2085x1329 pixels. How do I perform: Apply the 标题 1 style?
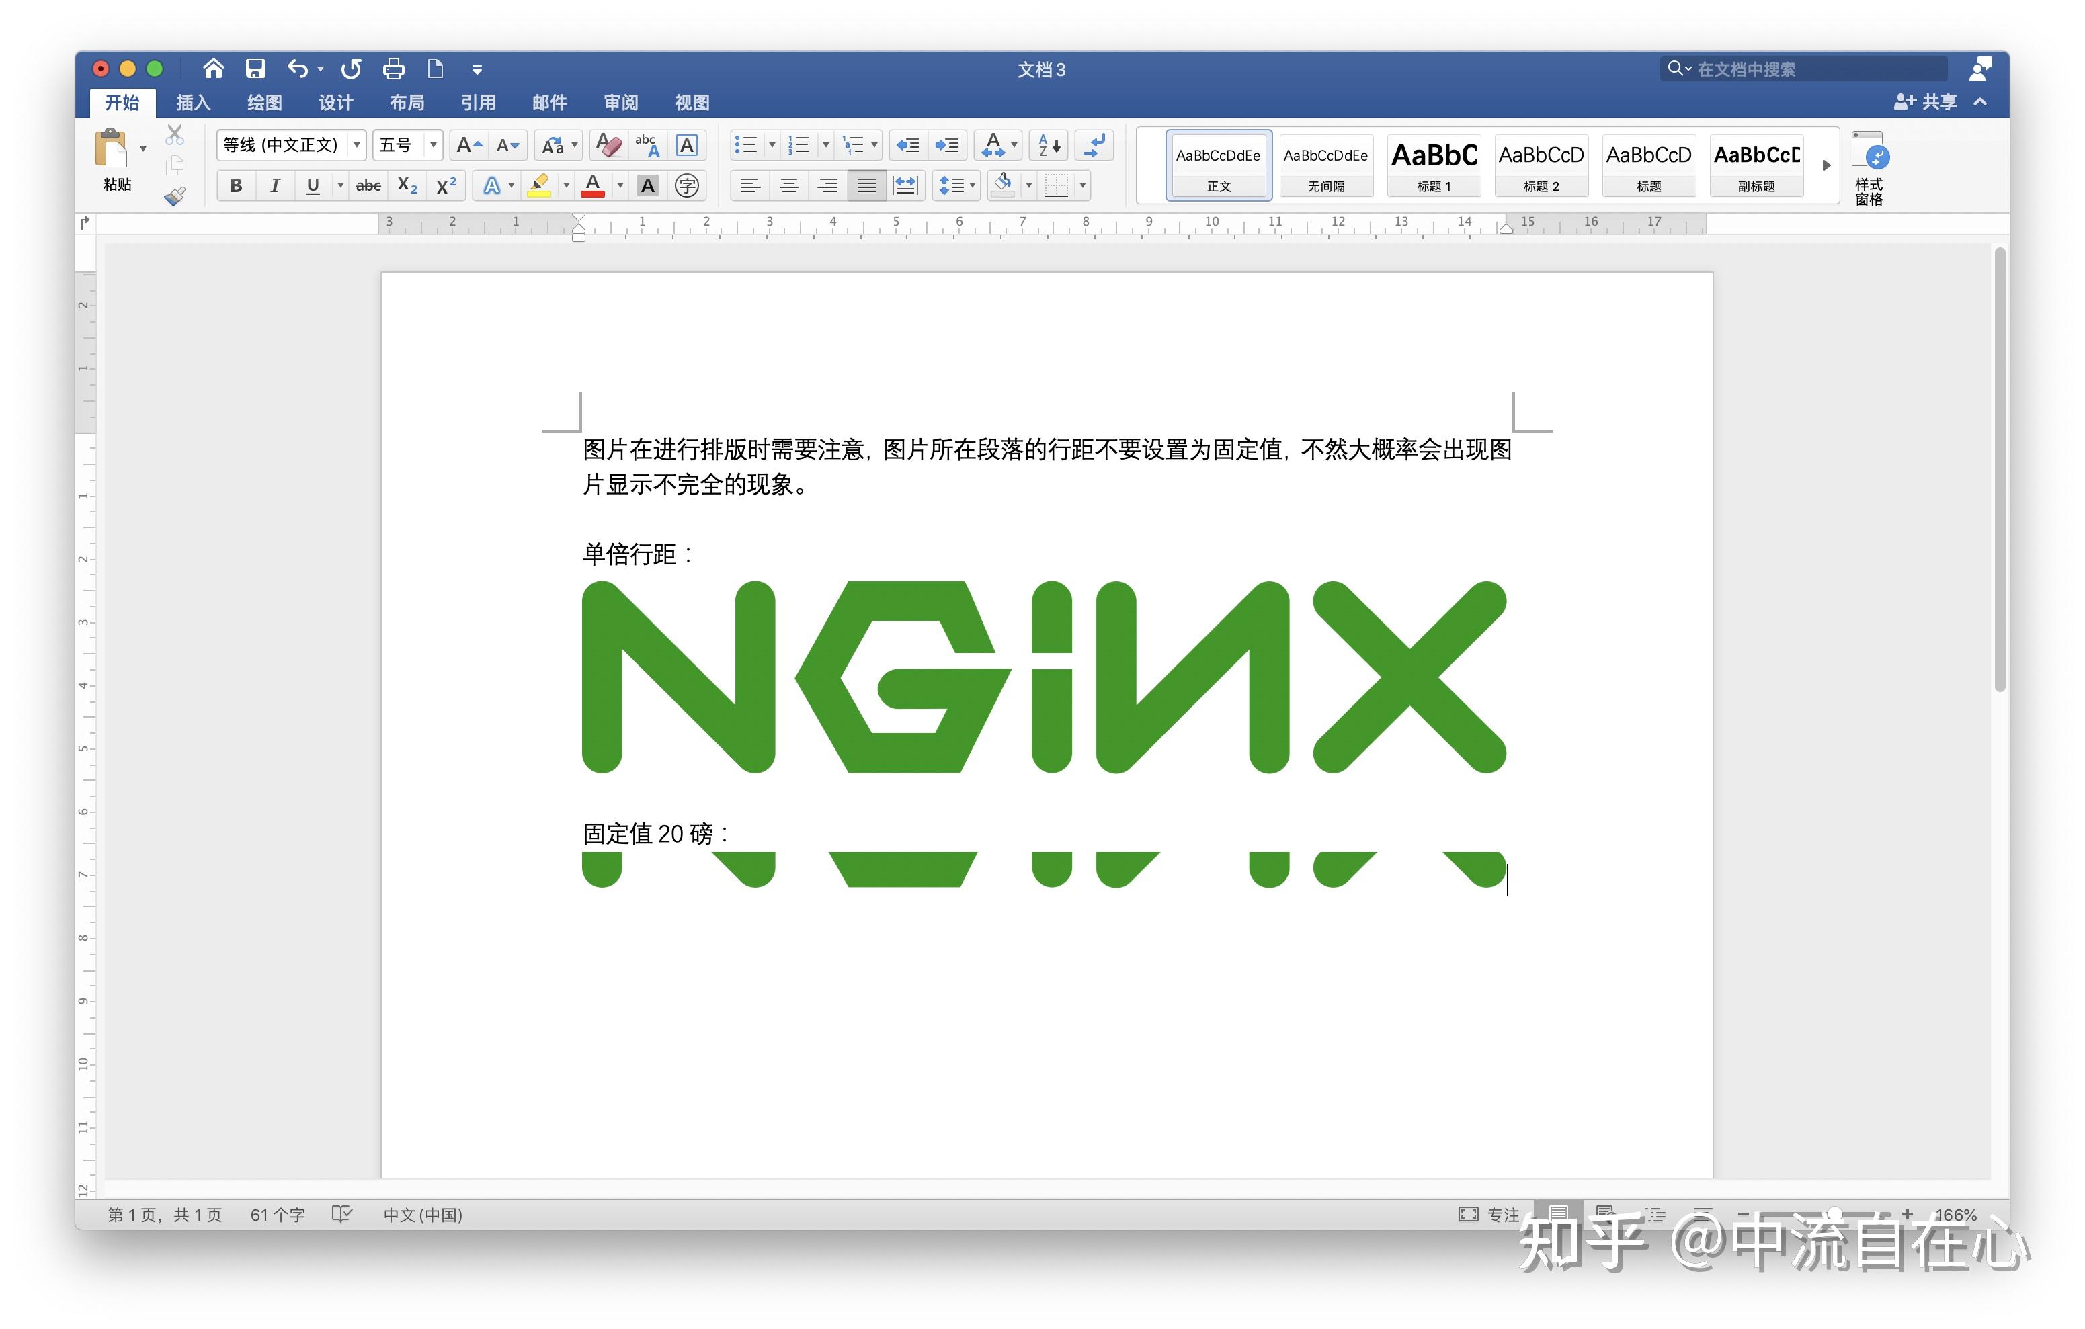tap(1434, 165)
